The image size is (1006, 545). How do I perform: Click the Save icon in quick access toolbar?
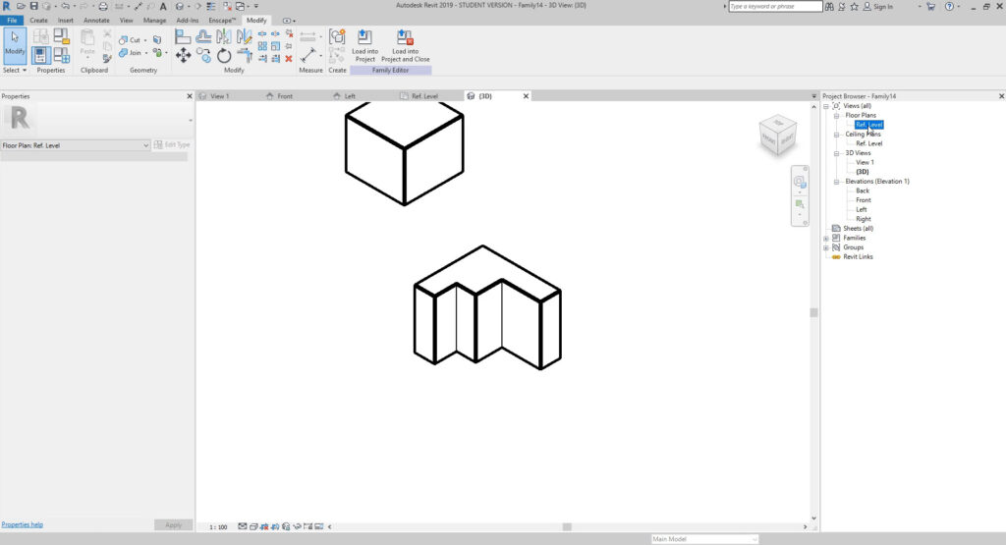33,7
